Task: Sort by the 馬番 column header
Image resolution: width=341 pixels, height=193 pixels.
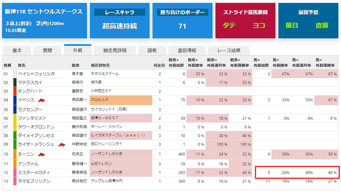Action: [7, 65]
